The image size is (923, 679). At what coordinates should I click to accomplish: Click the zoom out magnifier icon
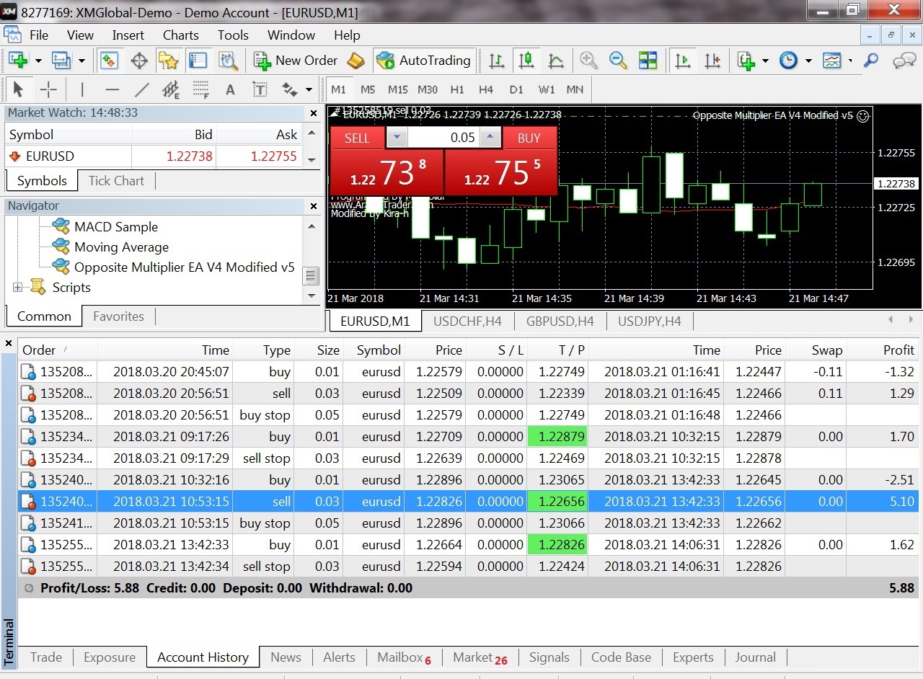618,61
